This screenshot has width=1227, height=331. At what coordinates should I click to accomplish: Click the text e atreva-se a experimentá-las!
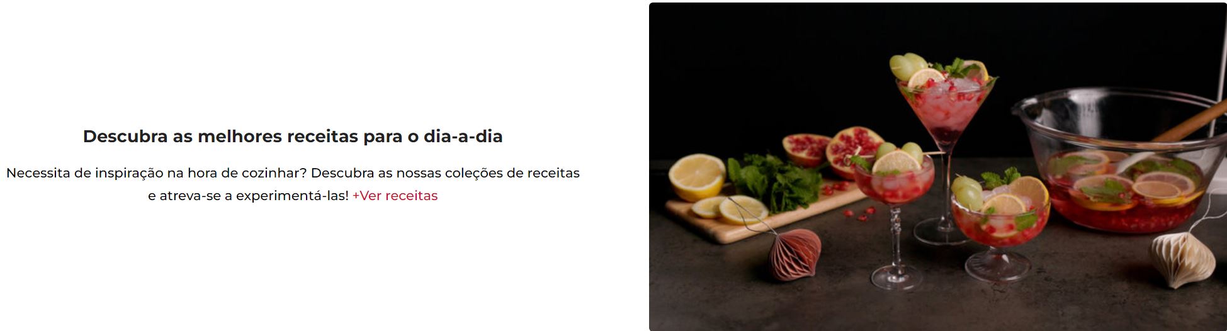click(248, 196)
